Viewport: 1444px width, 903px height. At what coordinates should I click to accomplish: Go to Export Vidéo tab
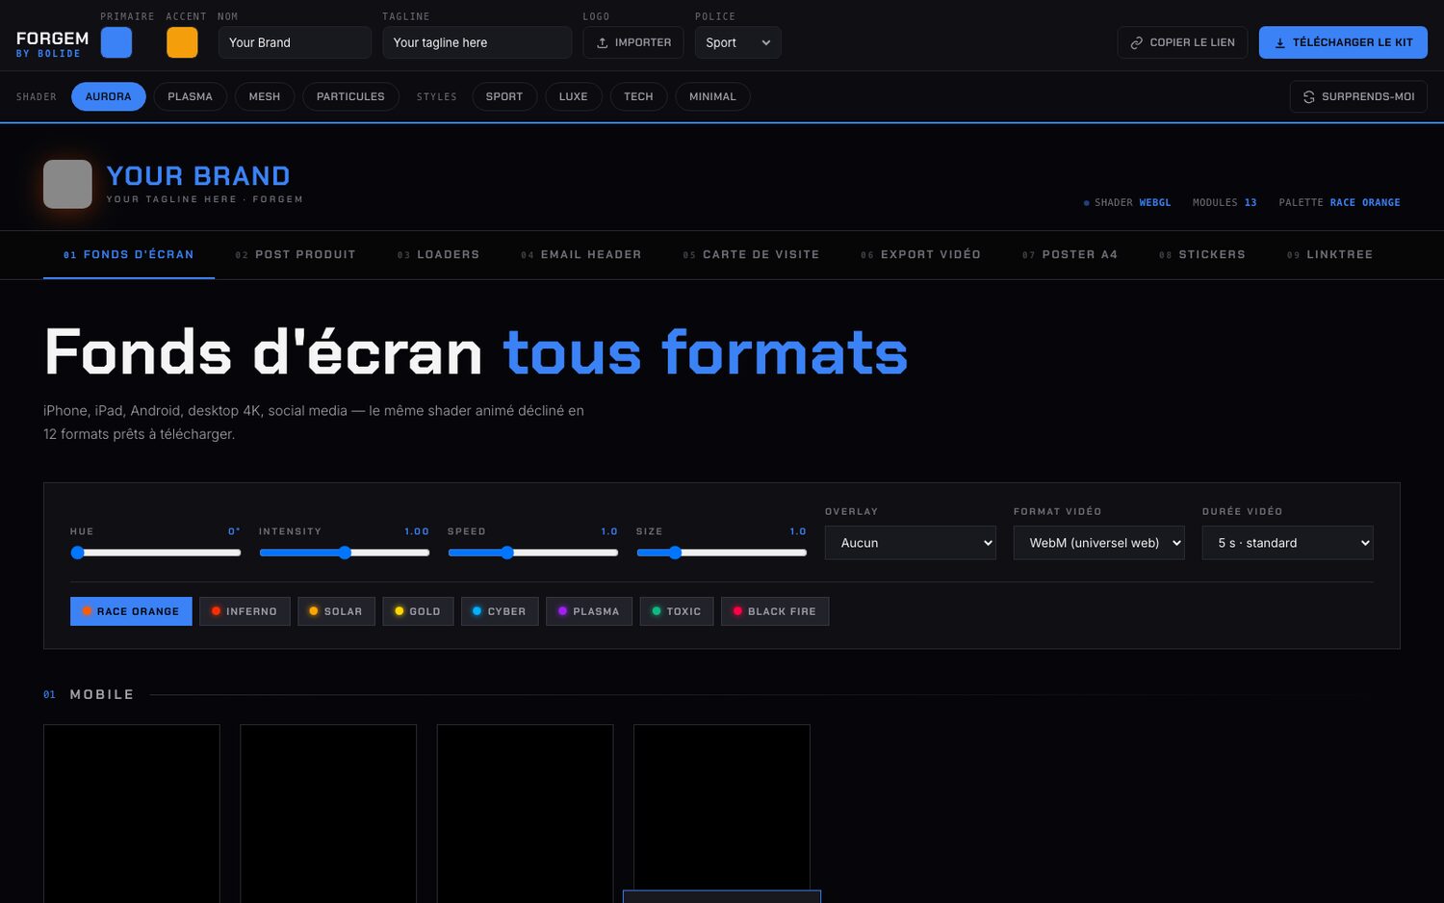pos(920,255)
